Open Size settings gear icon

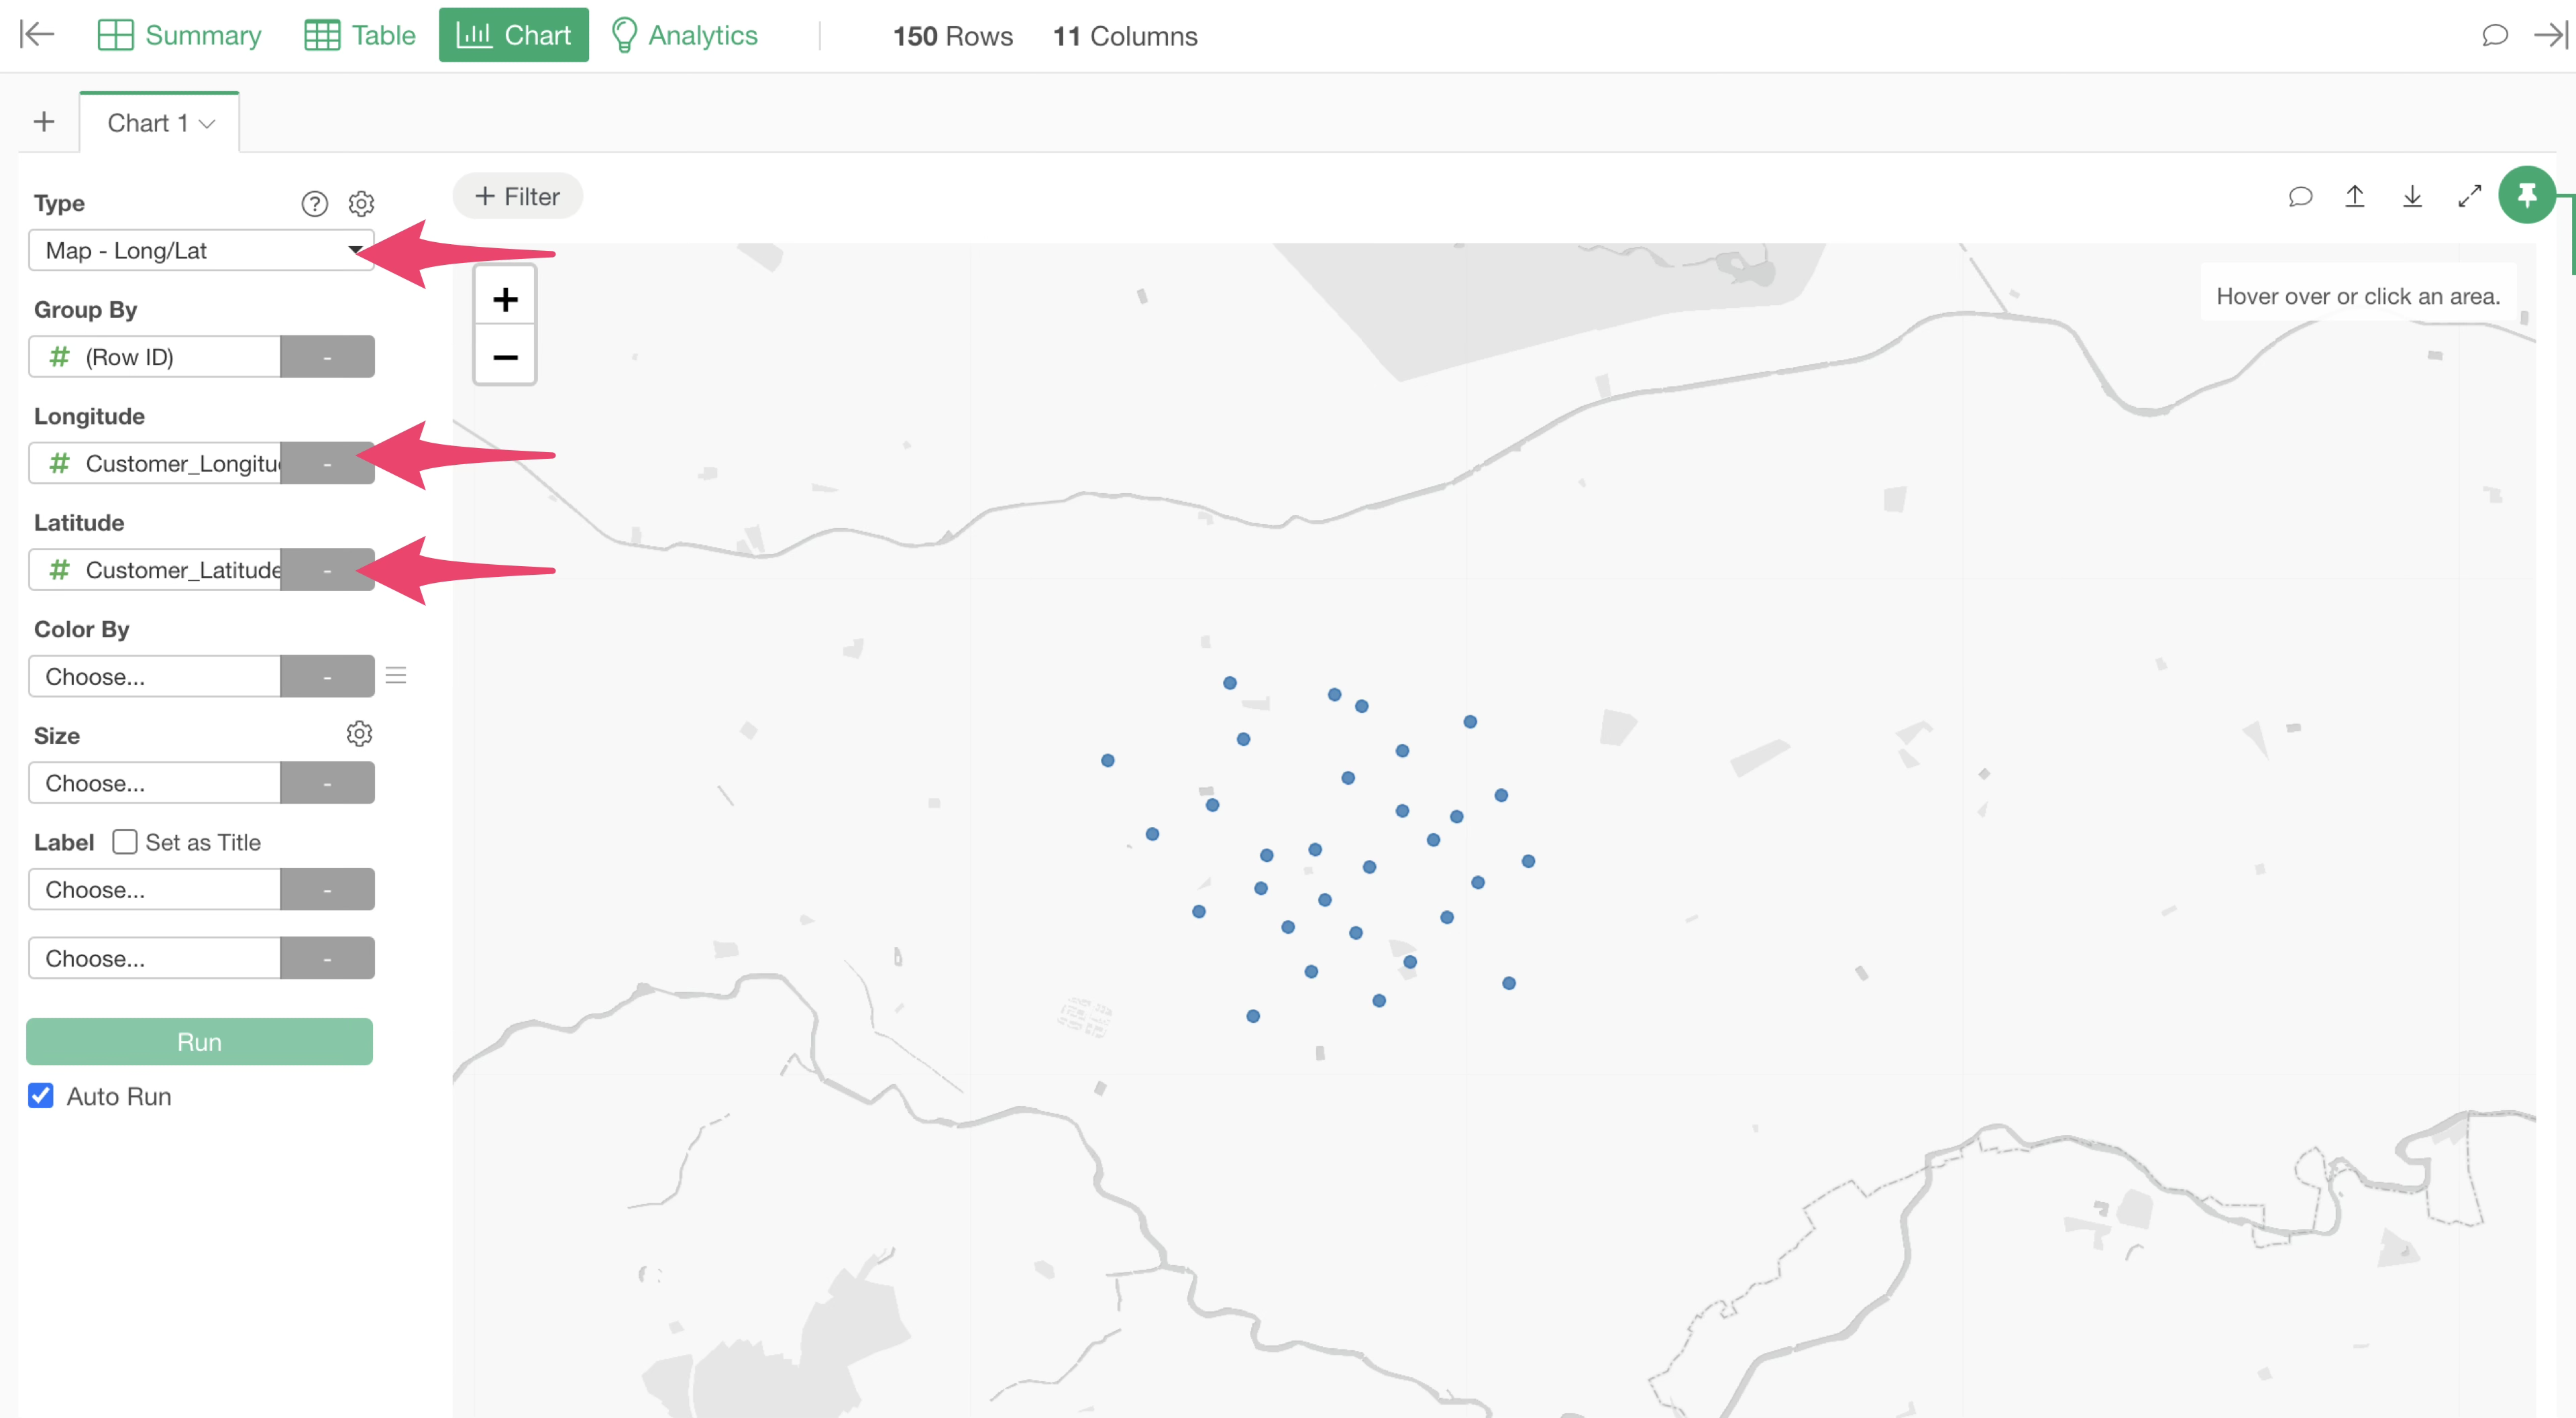pos(359,734)
